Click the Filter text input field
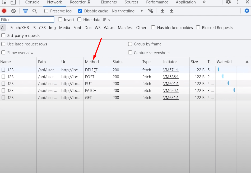Screen dimensions: 251x173 pyautogui.click(x=27, y=20)
